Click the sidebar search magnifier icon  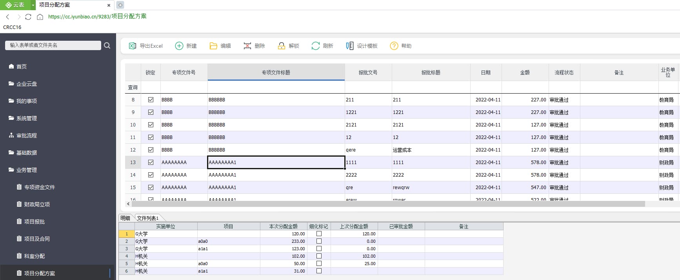tap(107, 45)
